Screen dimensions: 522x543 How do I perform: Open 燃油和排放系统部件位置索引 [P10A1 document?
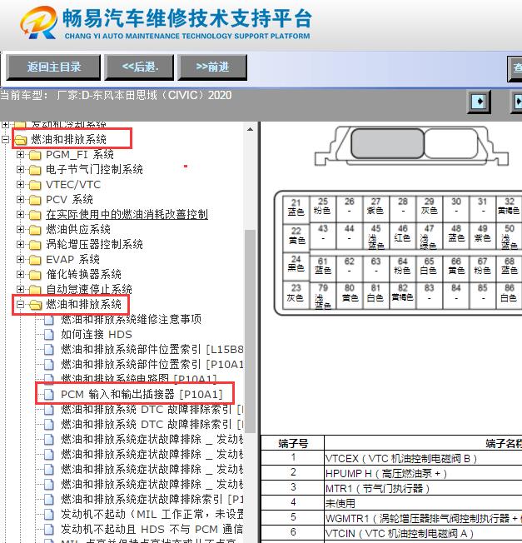tap(152, 364)
